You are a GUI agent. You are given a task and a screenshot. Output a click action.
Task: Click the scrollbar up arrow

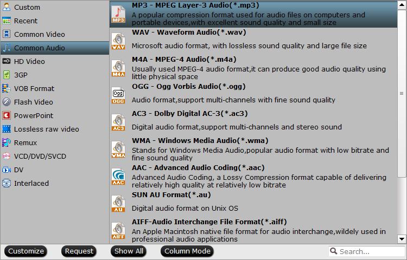click(x=402, y=5)
